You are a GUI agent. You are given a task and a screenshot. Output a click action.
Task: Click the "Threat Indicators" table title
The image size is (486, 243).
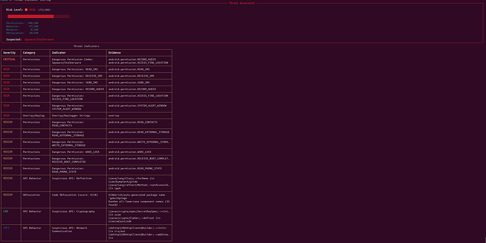[x=86, y=46]
